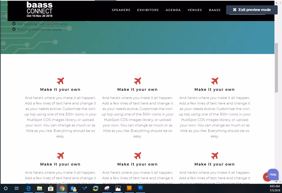Launch Microsoft Edge from the taskbar
The width and height of the screenshot is (282, 193).
pos(28,188)
